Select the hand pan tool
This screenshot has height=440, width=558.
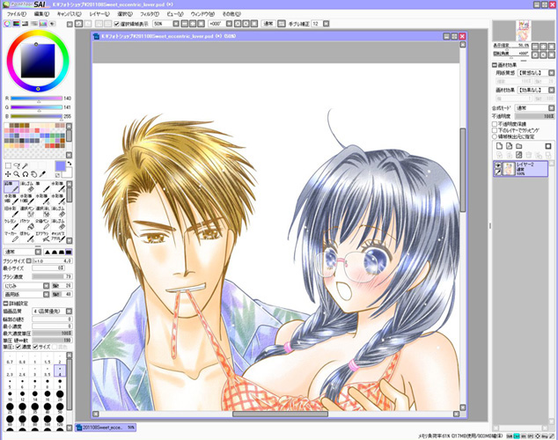[33, 174]
